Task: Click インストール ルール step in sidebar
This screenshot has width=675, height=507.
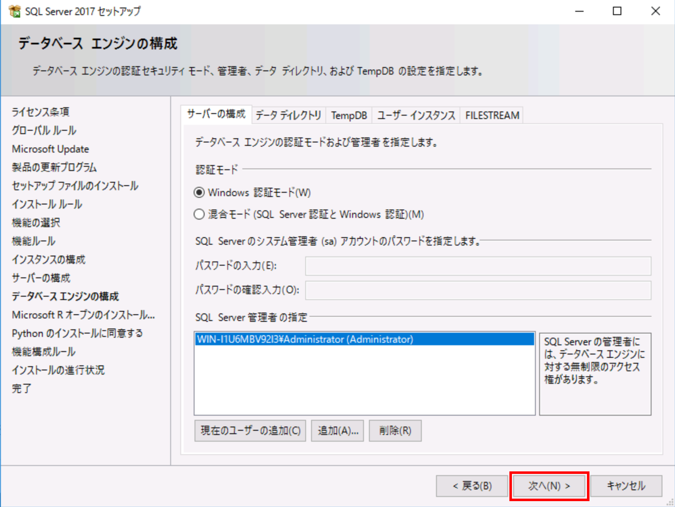Action: click(x=47, y=204)
